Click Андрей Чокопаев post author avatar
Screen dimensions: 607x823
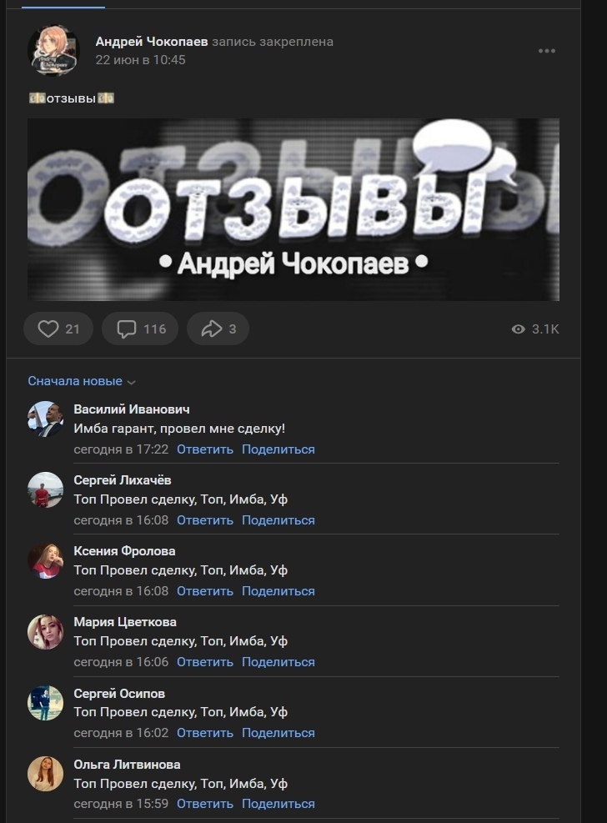53,51
